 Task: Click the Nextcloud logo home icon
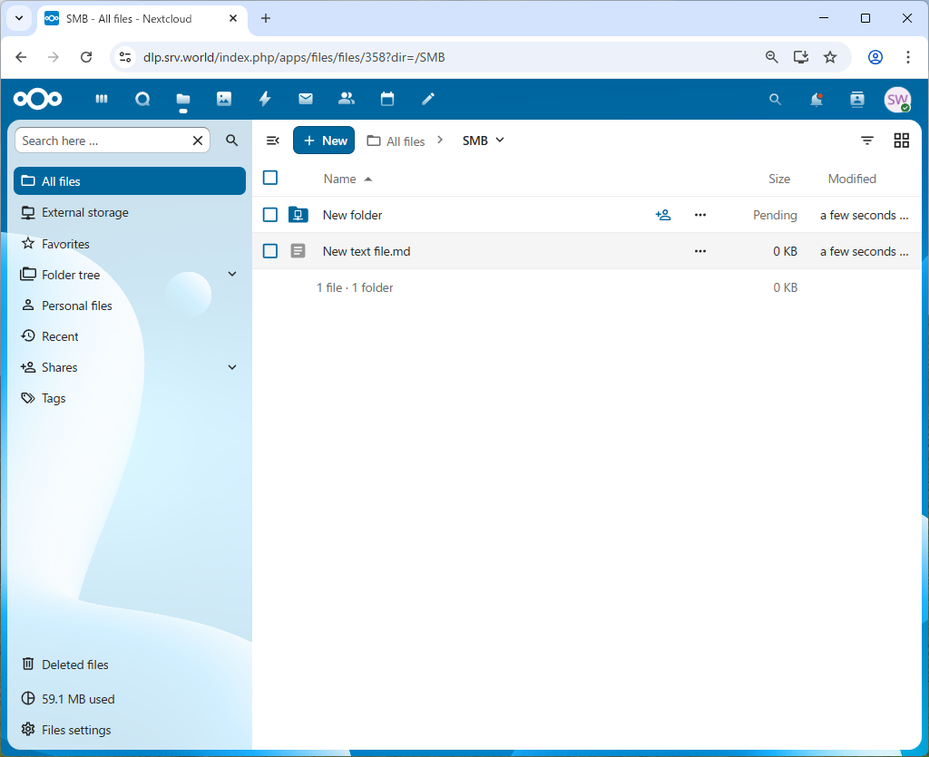tap(38, 99)
